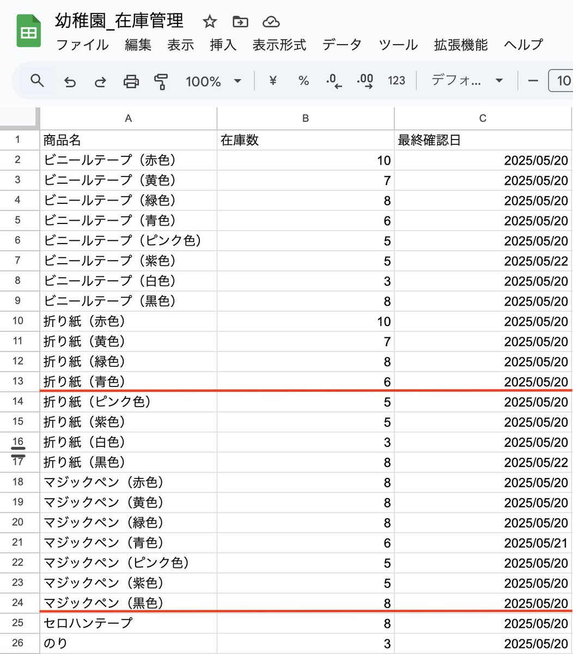Viewport: 573px width, 654px height.
Task: Select column B header
Action: coord(306,118)
